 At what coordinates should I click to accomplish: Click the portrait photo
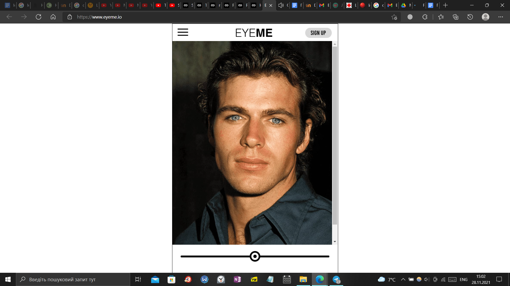click(x=252, y=143)
